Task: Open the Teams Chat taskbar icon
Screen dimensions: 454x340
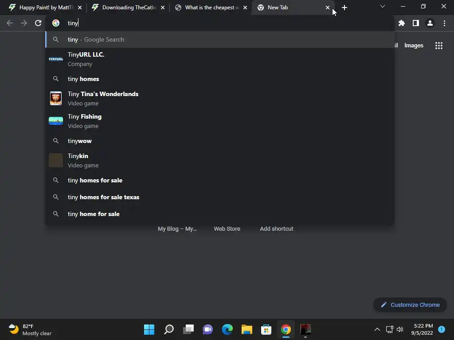Action: point(208,329)
